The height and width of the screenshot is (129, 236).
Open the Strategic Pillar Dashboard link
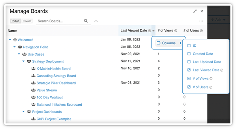click(x=56, y=83)
